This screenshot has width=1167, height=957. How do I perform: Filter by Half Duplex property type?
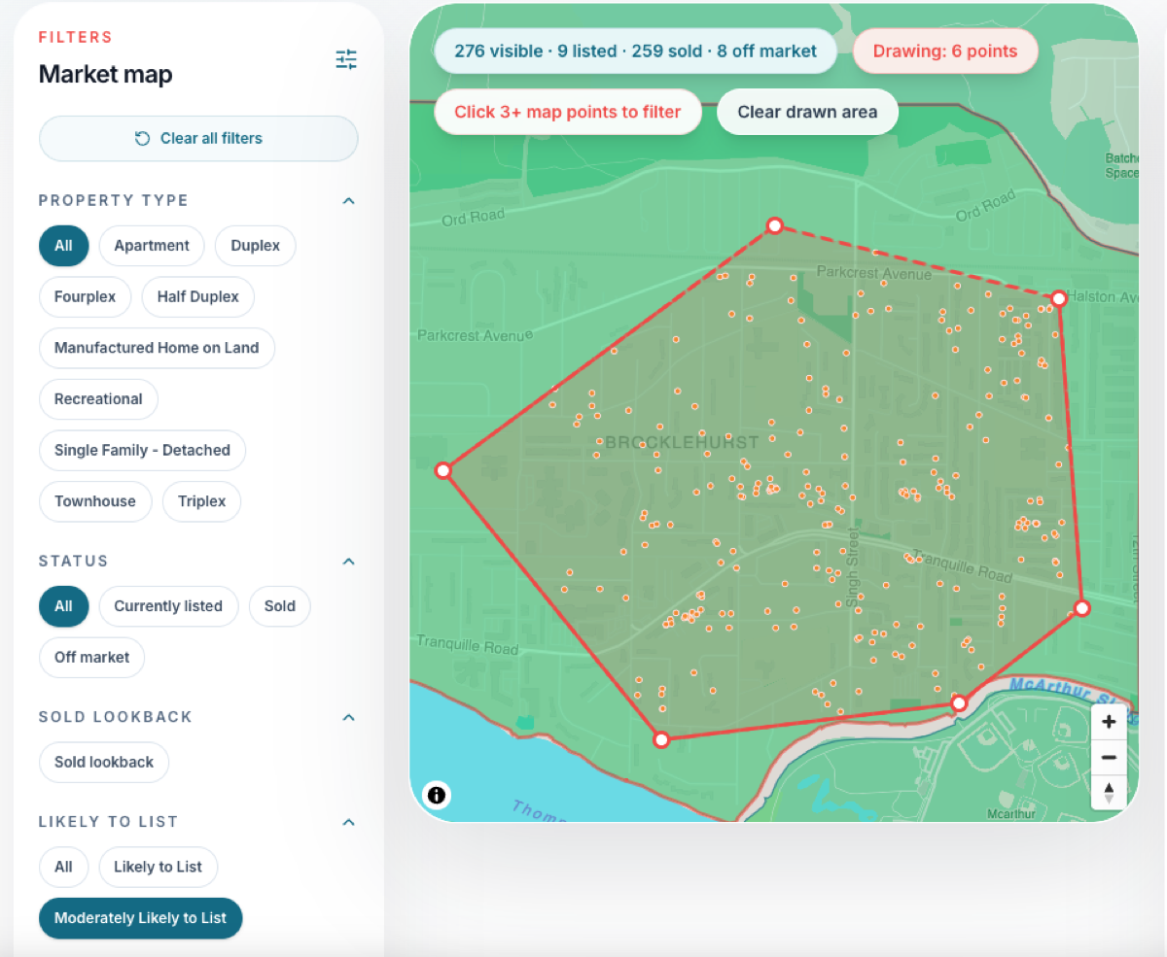[x=198, y=297]
